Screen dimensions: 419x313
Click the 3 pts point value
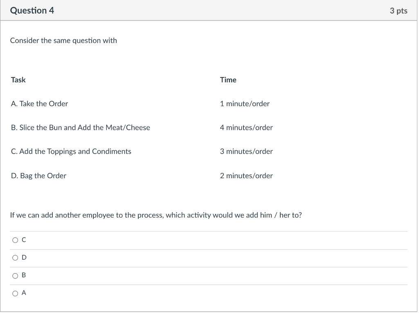[x=398, y=11]
